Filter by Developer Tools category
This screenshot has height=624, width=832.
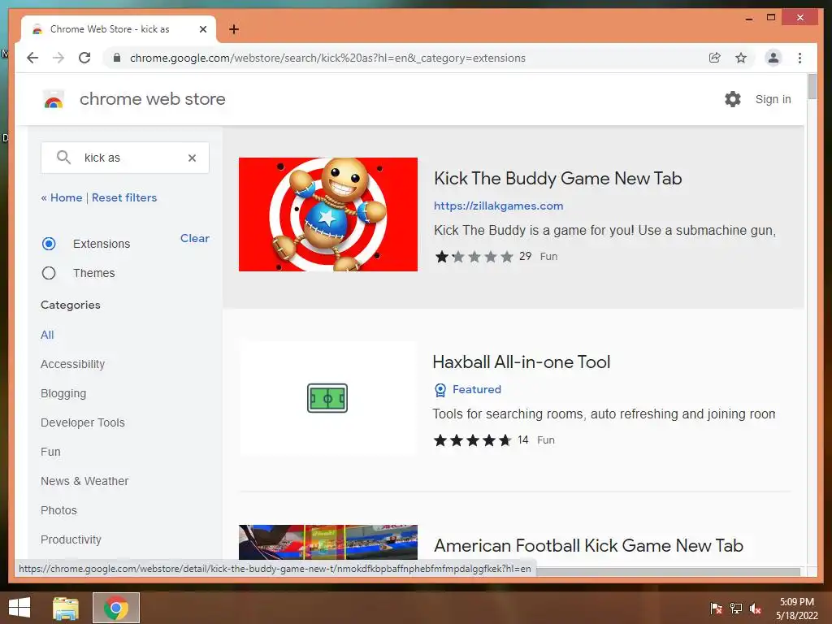[x=83, y=422]
